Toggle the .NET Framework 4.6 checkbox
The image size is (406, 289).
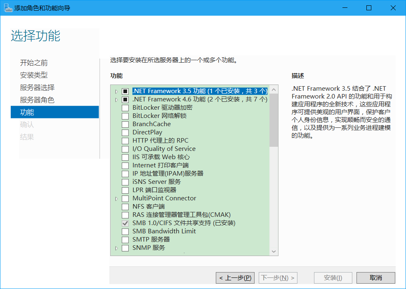pyautogui.click(x=125, y=100)
